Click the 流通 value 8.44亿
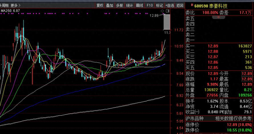This screenshot has height=134, width=254. click(246, 106)
